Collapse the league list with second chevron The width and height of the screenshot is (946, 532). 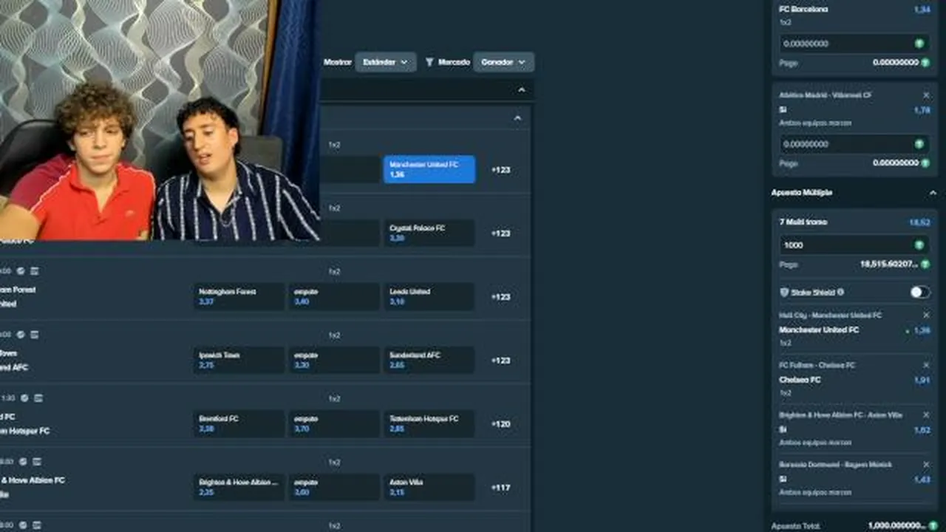[517, 118]
